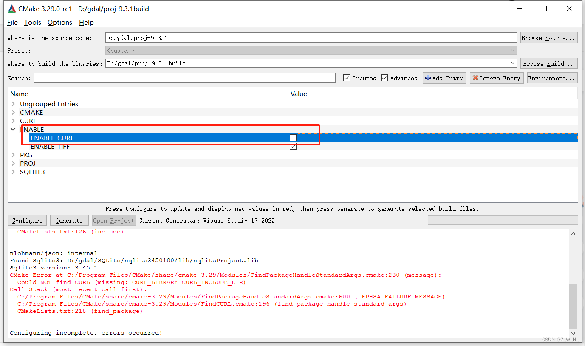Open the Environment dialog button

click(x=552, y=78)
